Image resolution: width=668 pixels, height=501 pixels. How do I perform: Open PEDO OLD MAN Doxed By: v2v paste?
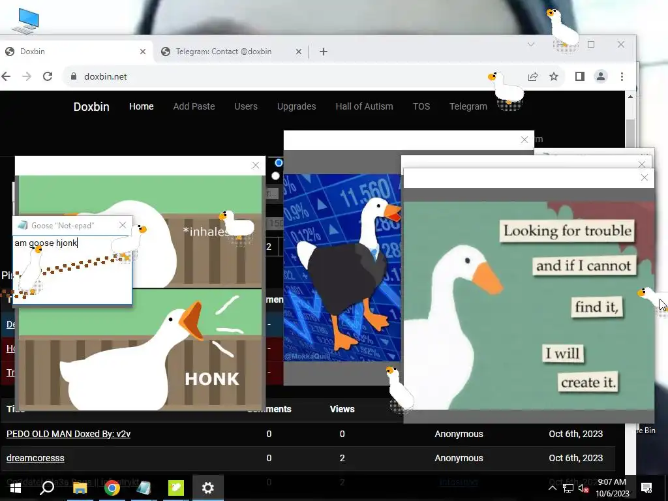click(x=68, y=434)
